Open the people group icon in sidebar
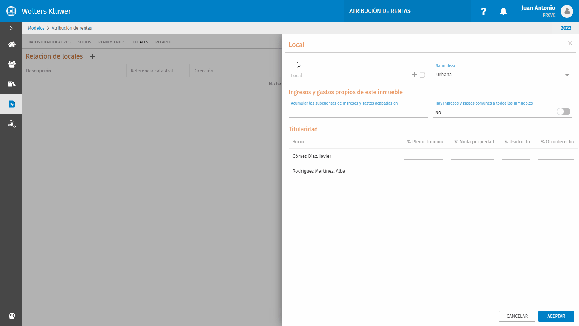The height and width of the screenshot is (326, 579). tap(12, 64)
